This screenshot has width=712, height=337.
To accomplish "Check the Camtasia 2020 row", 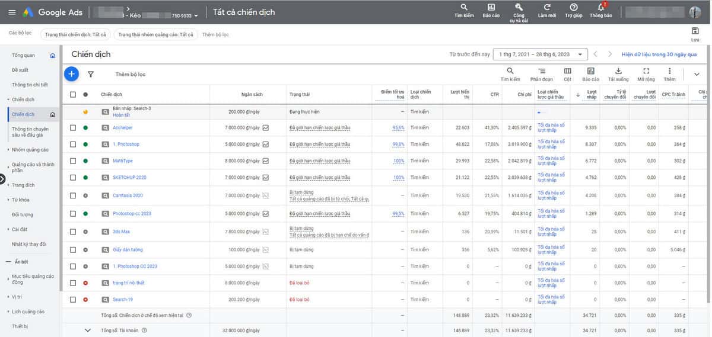I will (73, 195).
